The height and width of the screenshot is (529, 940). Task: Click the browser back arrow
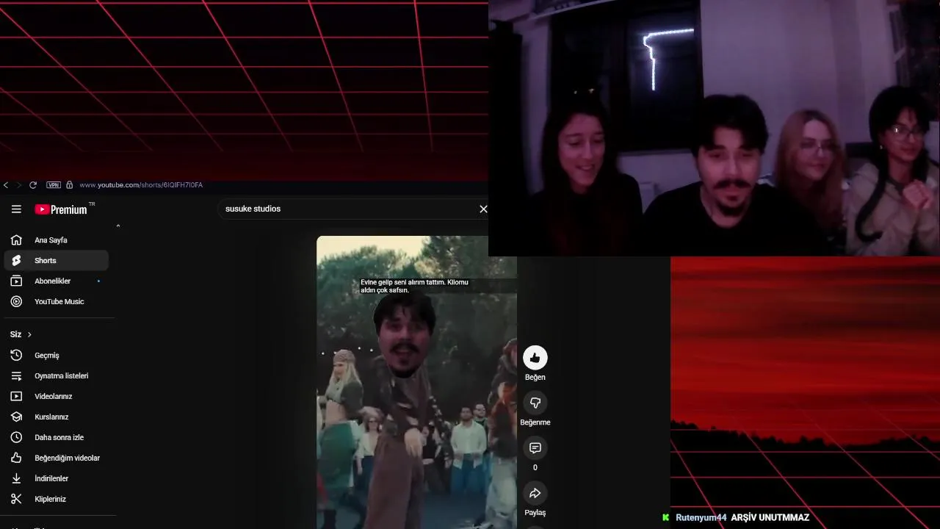[6, 185]
